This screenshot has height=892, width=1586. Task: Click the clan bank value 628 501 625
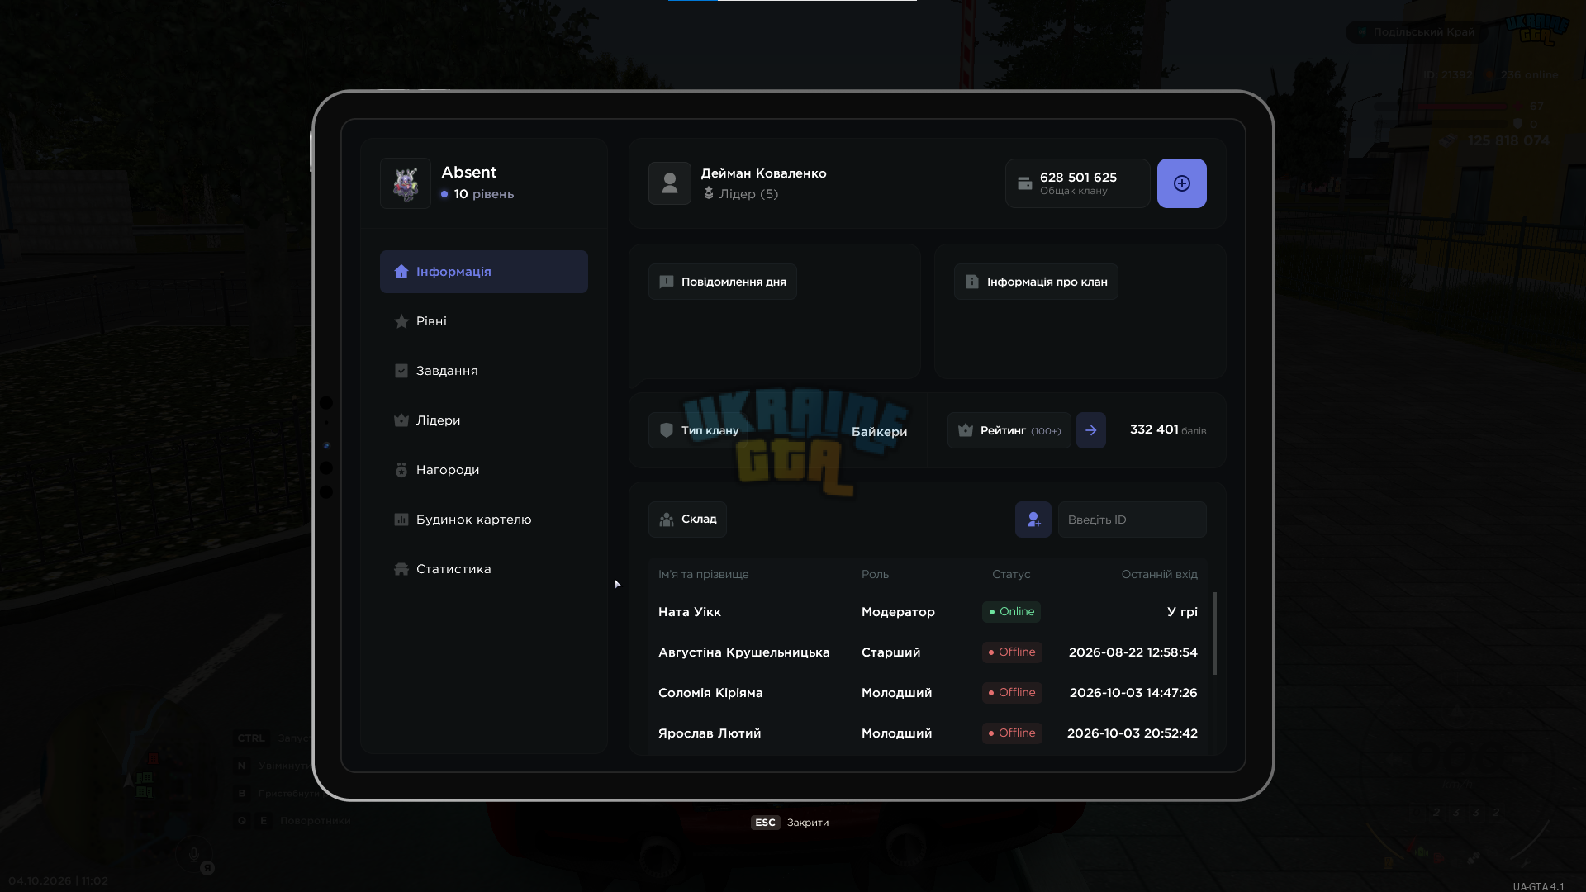tap(1078, 178)
